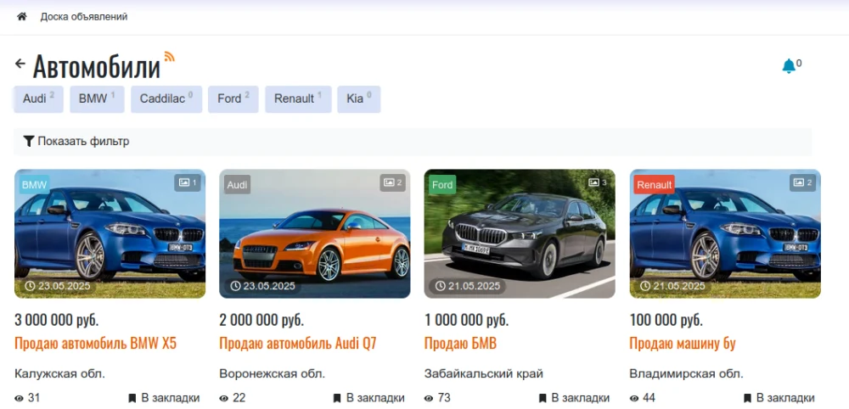This screenshot has height=409, width=849.
Task: Open the notifications bell icon
Action: [x=789, y=66]
